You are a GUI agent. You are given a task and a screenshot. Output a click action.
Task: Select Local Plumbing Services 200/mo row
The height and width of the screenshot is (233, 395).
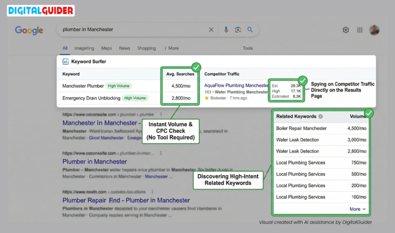coord(321,186)
